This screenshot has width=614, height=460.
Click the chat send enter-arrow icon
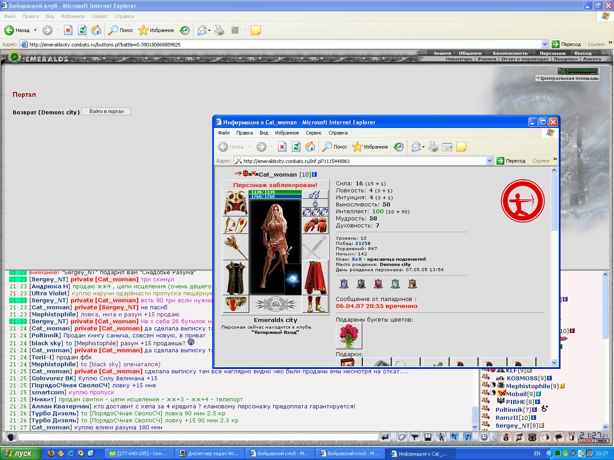click(x=385, y=437)
